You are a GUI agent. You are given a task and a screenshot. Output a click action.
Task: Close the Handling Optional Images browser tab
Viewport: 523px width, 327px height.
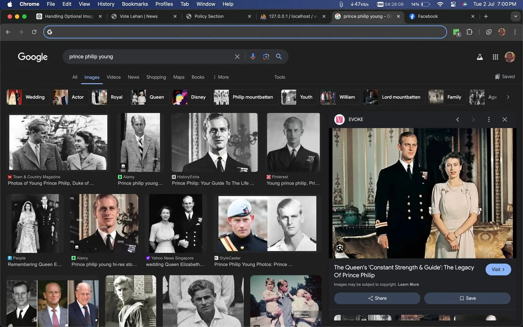tap(100, 16)
